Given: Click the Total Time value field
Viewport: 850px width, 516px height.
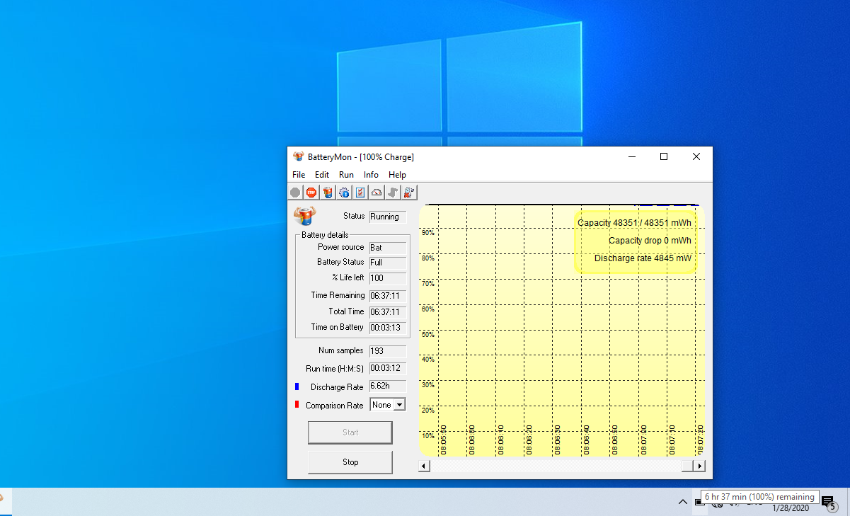Looking at the screenshot, I should pos(388,312).
